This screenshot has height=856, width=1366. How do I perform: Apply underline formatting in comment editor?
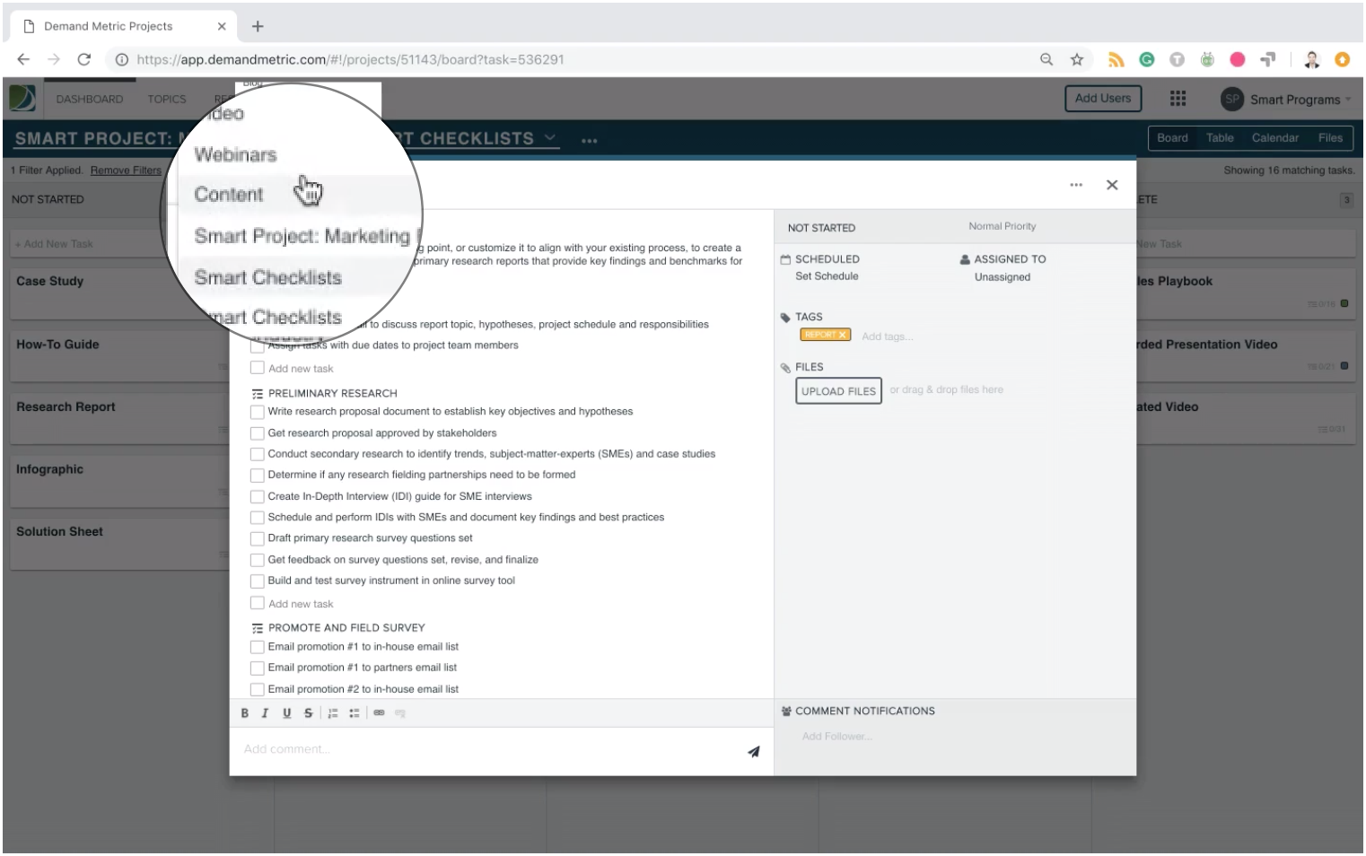[286, 712]
